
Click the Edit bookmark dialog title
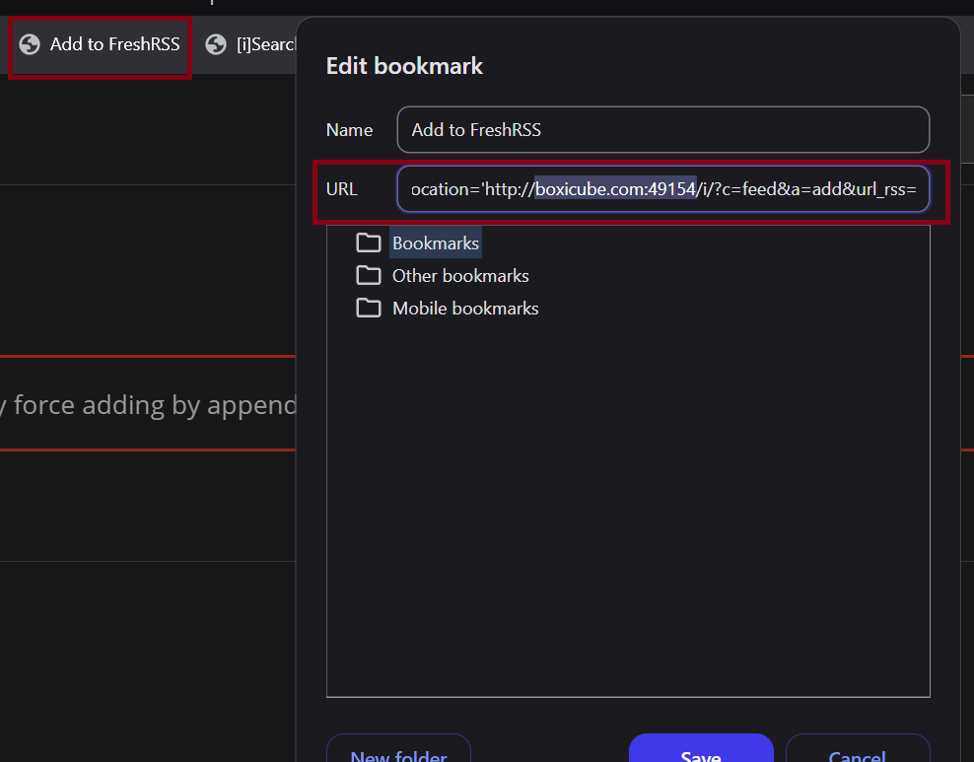(x=404, y=66)
